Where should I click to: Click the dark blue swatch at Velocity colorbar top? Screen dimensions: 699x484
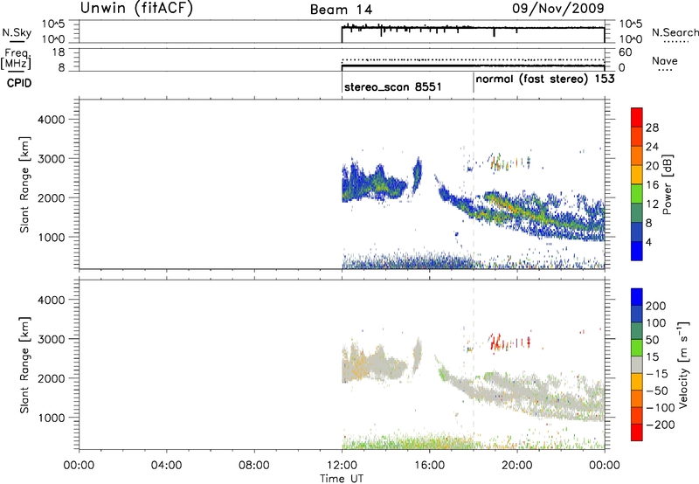[x=637, y=297]
